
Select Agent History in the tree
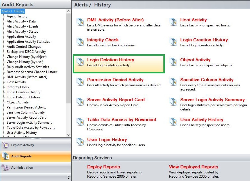tap(17, 16)
